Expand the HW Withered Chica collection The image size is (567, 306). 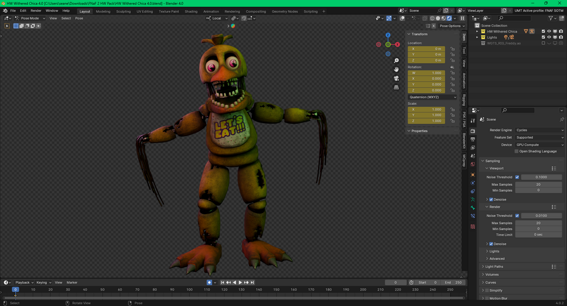(x=477, y=31)
